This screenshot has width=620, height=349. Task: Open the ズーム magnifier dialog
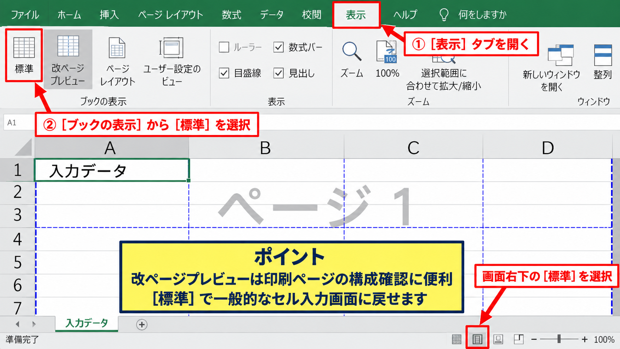click(352, 60)
